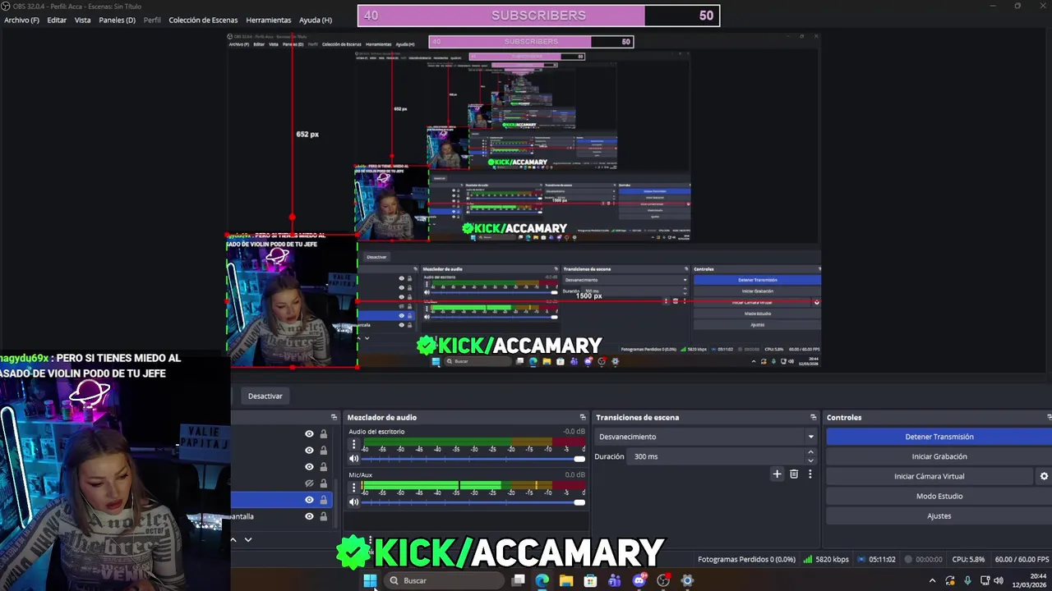Screen dimensions: 1052x591
Task: Open the Herramientas menu
Action: point(268,20)
